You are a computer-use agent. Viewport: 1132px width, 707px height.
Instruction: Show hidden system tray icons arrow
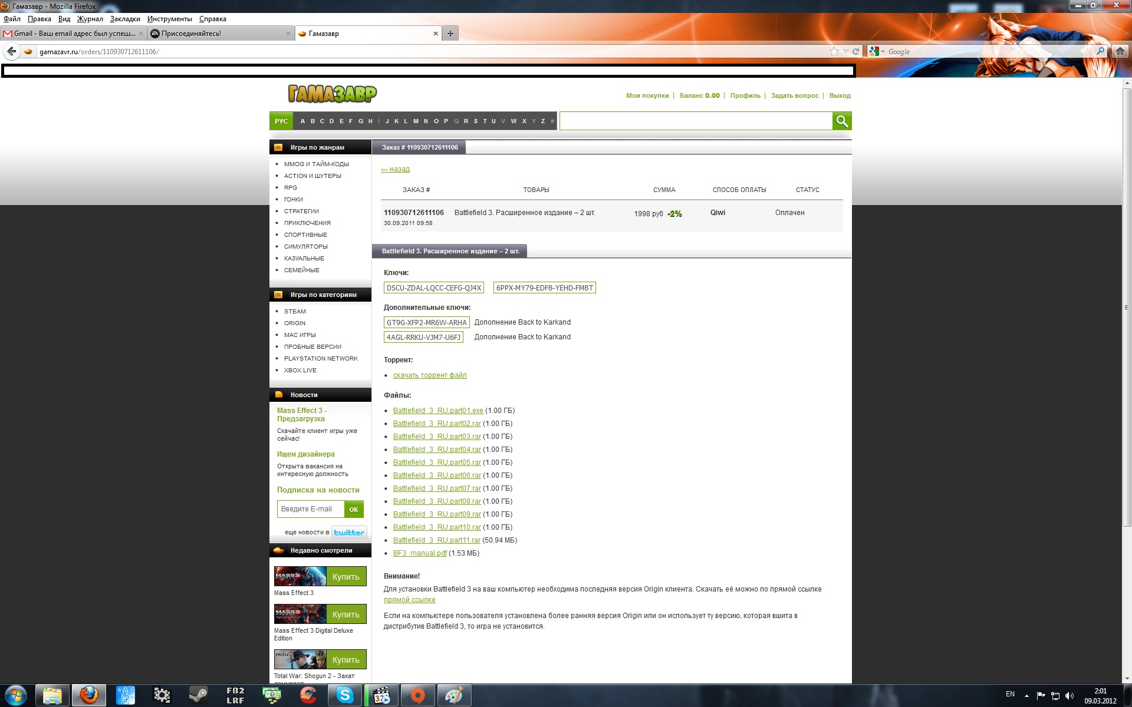pos(1026,695)
